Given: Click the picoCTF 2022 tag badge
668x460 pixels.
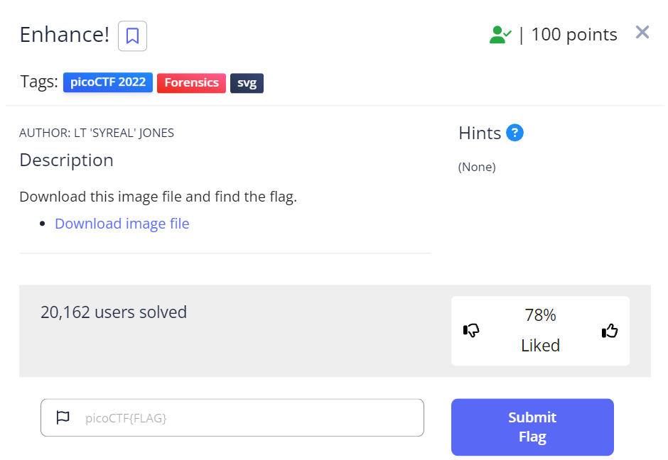Looking at the screenshot, I should click(107, 82).
